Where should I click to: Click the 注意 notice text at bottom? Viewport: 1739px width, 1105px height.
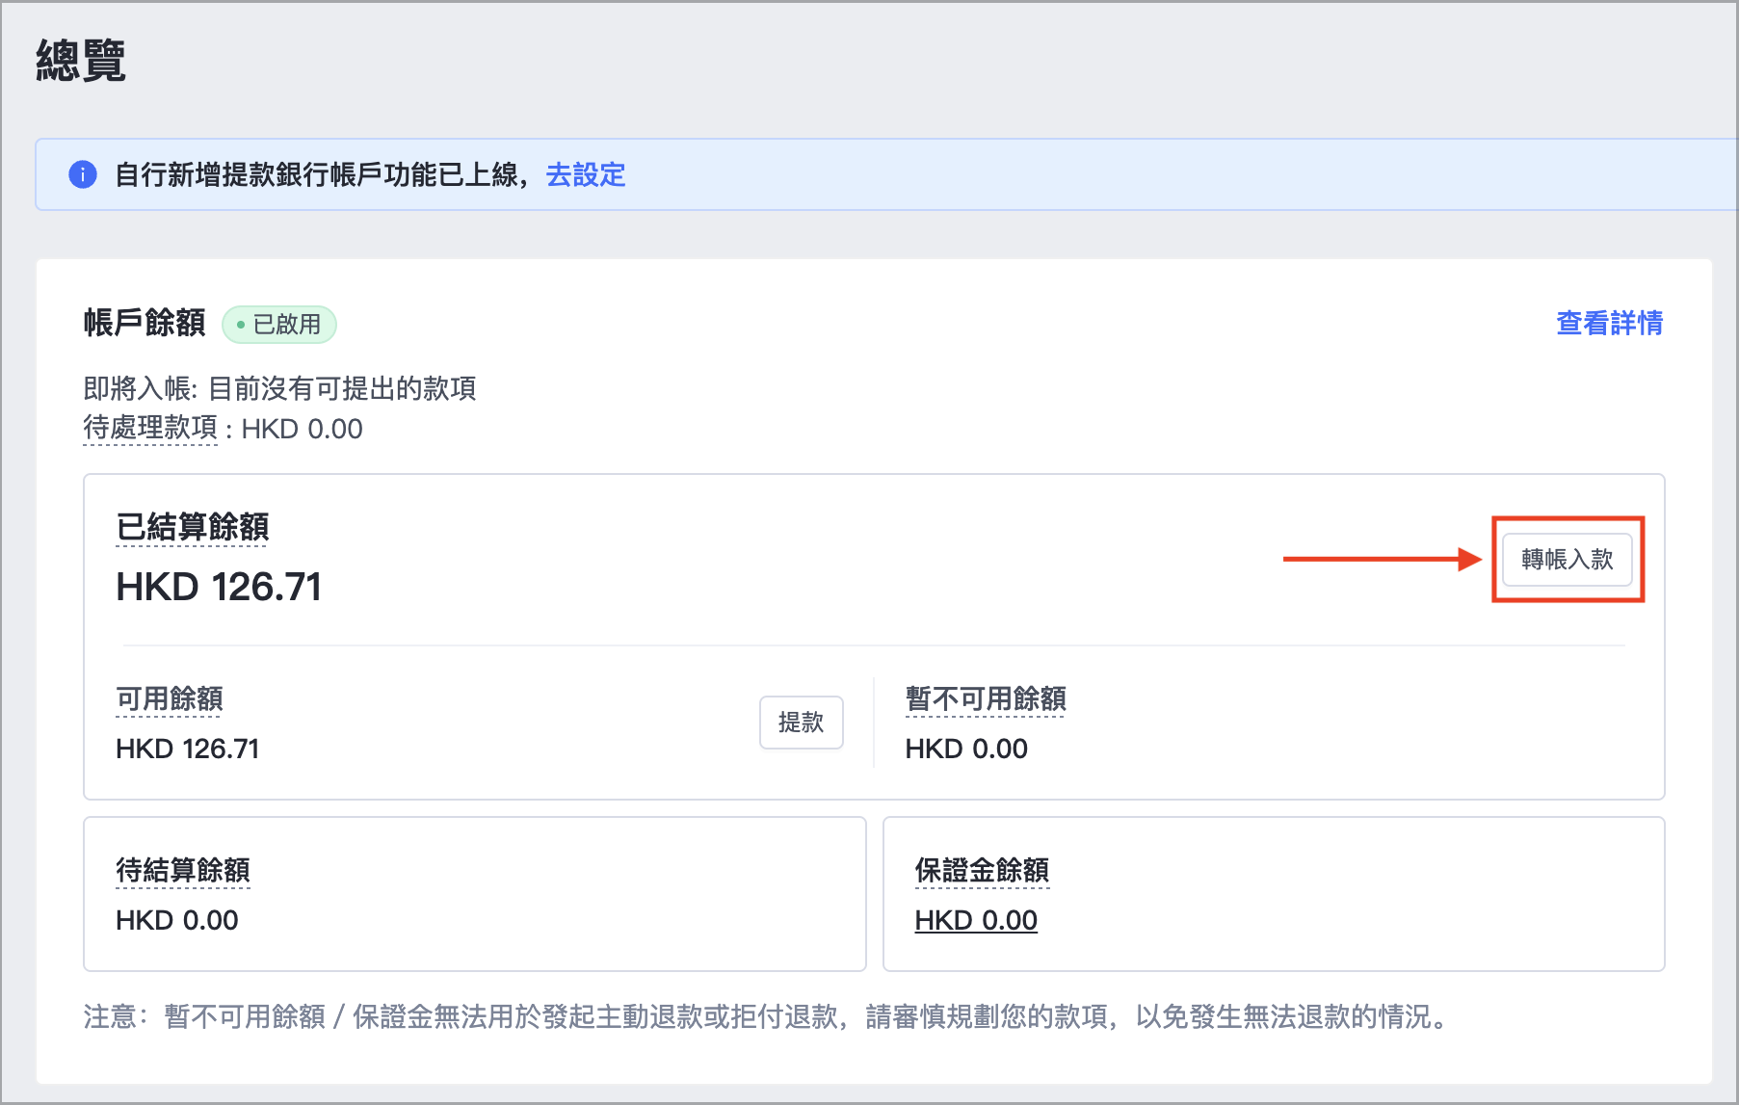(768, 1016)
